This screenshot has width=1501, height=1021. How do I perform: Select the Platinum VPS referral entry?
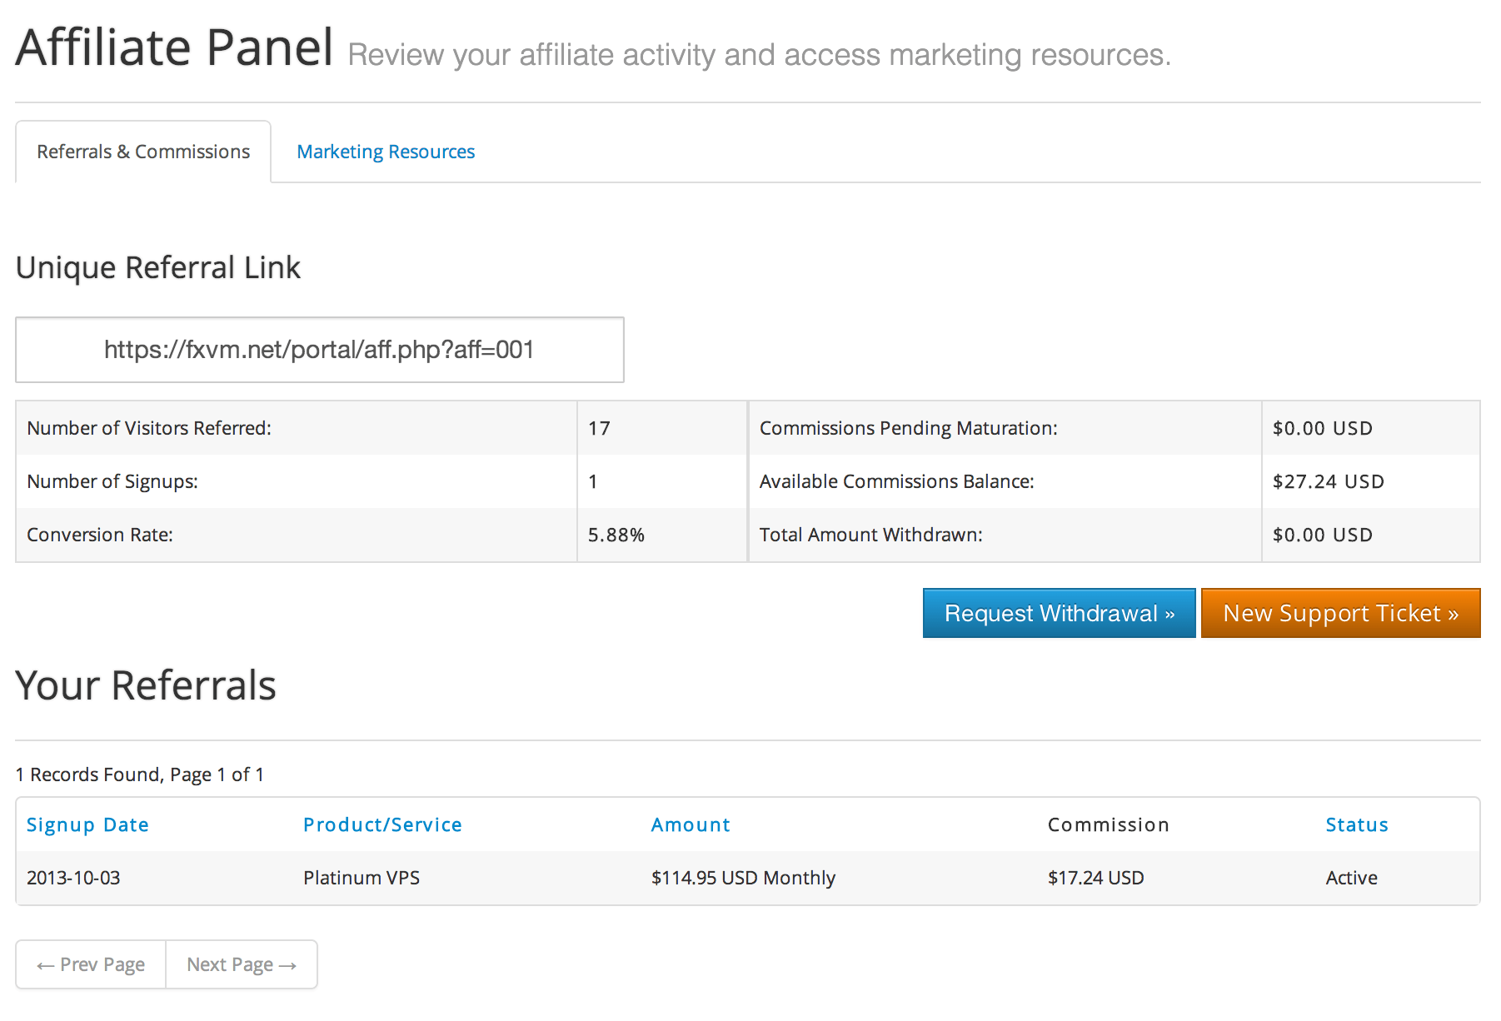[362, 878]
